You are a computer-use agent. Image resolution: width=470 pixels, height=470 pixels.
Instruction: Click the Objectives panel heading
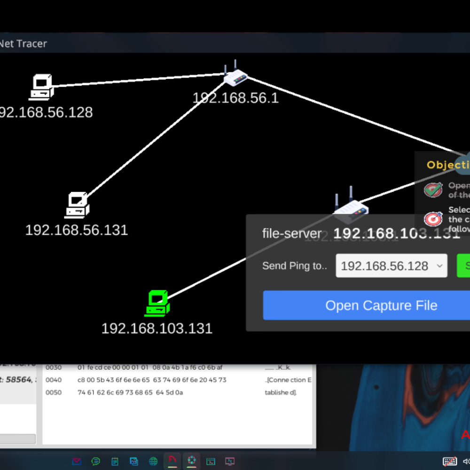(447, 165)
